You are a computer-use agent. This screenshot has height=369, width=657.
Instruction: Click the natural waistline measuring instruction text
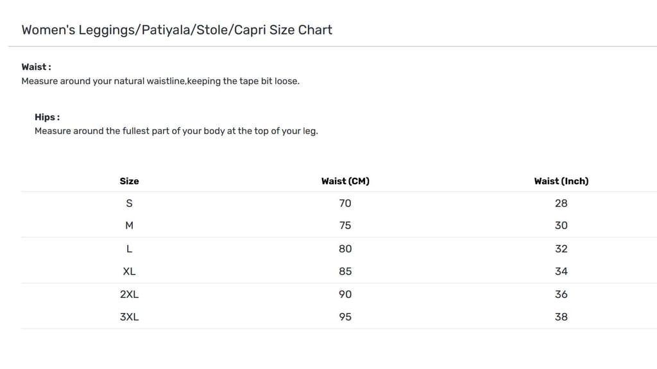pos(160,81)
